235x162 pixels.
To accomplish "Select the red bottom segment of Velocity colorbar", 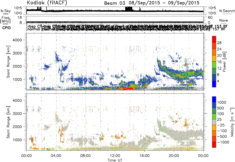I will pyautogui.click(x=214, y=145).
